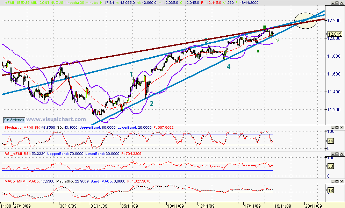Minimize the Stochastic_MFMI indicator panel
The image size is (345, 208).
click(x=332, y=128)
